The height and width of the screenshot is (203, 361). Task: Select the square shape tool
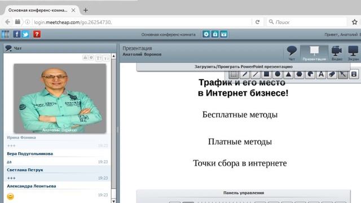point(266,74)
